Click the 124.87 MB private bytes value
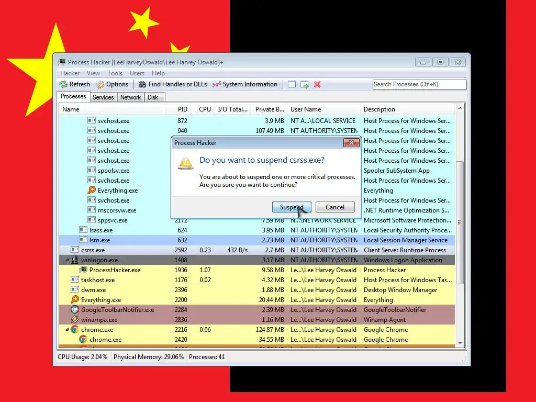Viewport: 536px width, 402px height. [270, 330]
